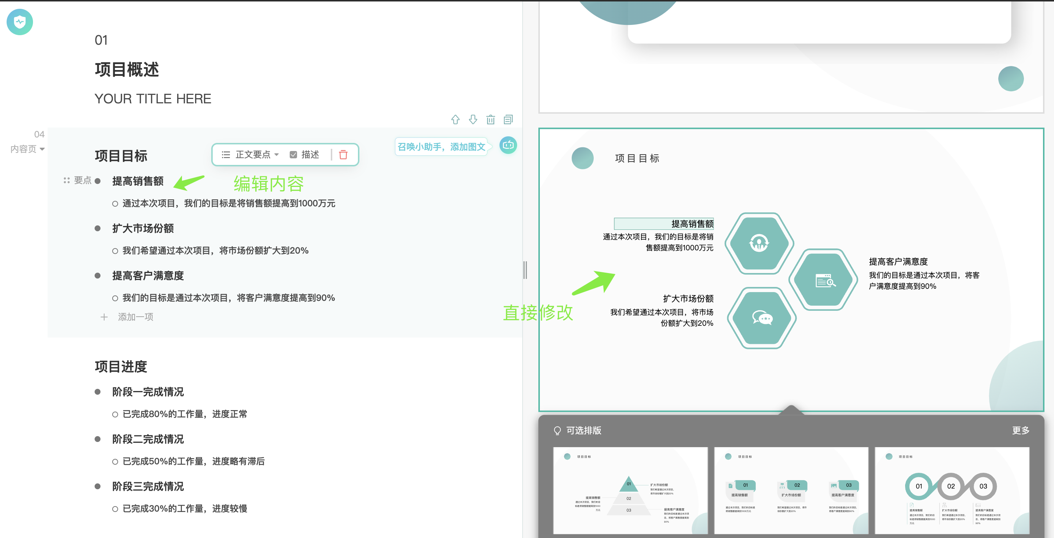The height and width of the screenshot is (538, 1054).
Task: Choose the pyramid layout thumbnail
Action: [630, 490]
